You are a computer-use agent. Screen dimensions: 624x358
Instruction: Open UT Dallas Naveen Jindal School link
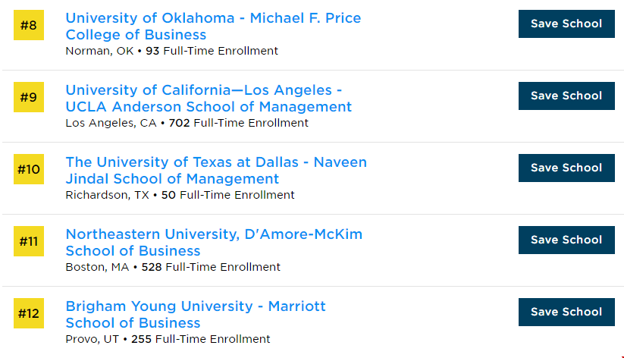pos(216,171)
